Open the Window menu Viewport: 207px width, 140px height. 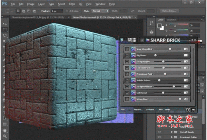click(100, 4)
